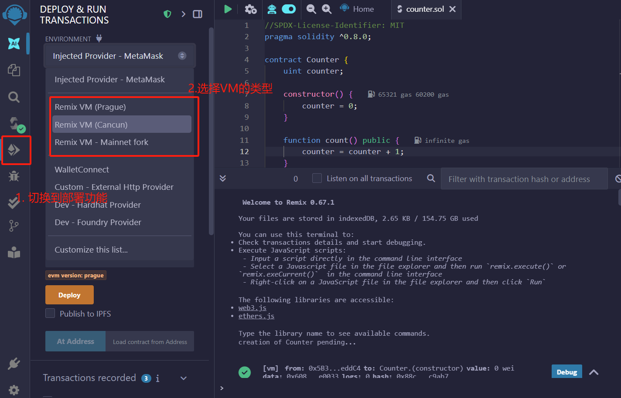Viewport: 621px width, 398px height.
Task: Open the Remix home logo icon
Action: [x=14, y=15]
